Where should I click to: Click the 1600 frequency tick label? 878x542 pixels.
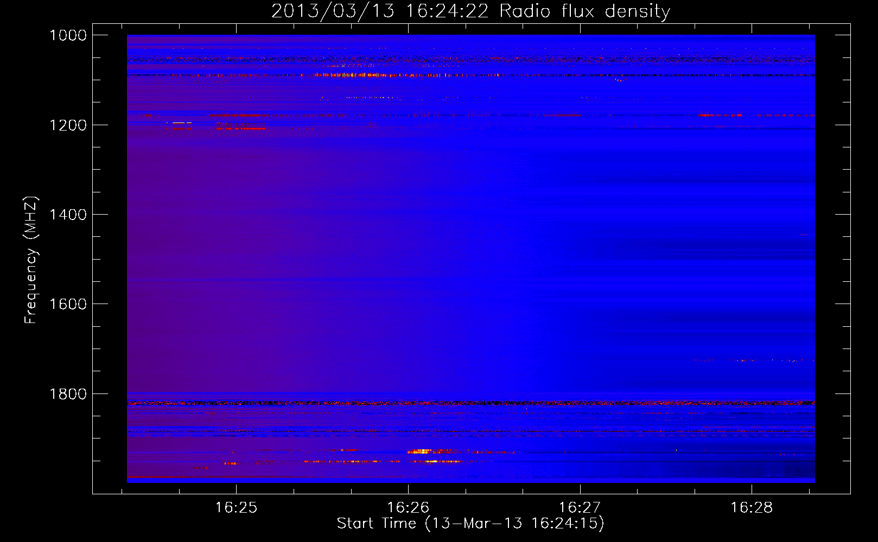pyautogui.click(x=68, y=304)
